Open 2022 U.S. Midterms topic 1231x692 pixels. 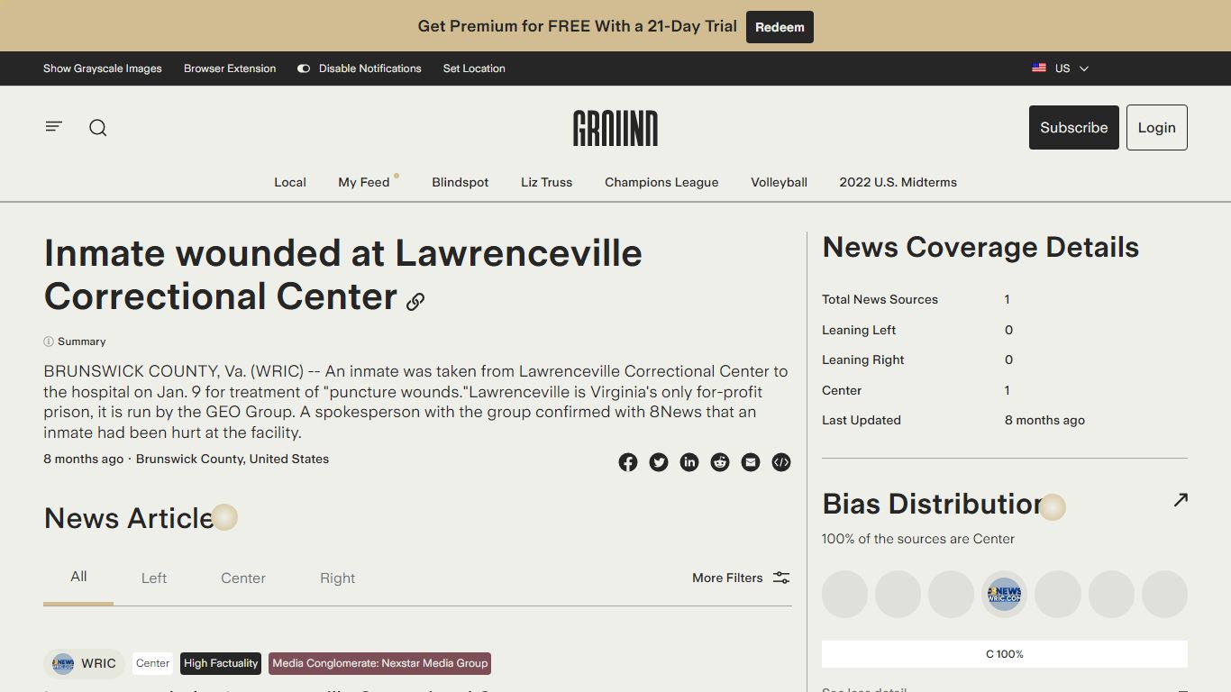pos(898,182)
